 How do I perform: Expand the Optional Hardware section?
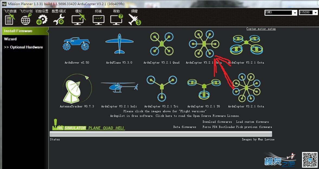23,47
